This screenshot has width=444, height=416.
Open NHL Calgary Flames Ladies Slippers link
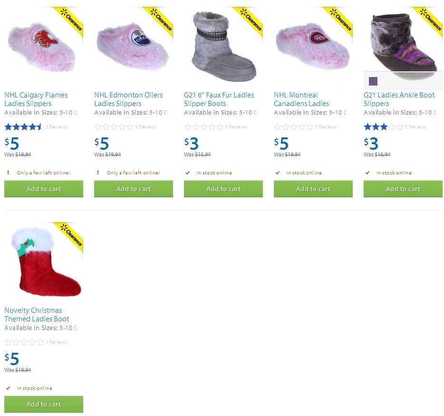[36, 99]
